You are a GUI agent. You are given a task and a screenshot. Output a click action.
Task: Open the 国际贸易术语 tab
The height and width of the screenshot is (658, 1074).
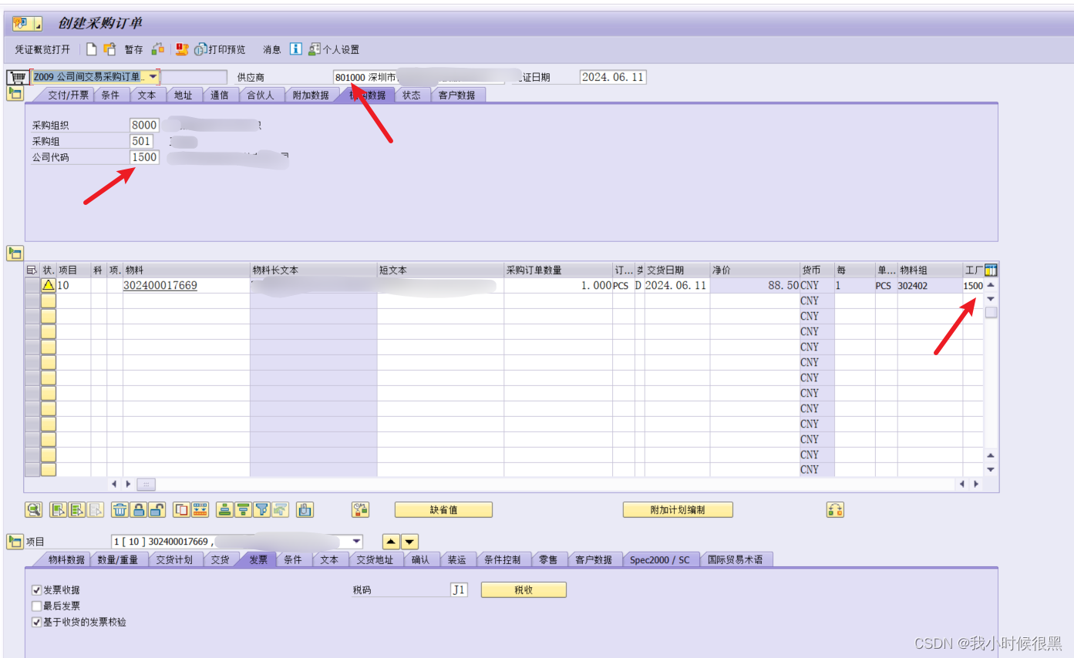pos(736,559)
